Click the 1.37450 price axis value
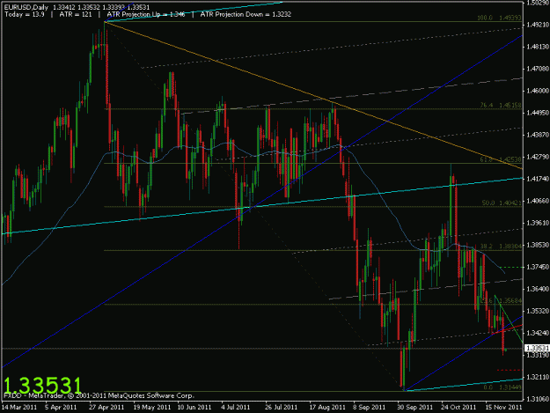This screenshot has width=550, height=413. pos(538,267)
